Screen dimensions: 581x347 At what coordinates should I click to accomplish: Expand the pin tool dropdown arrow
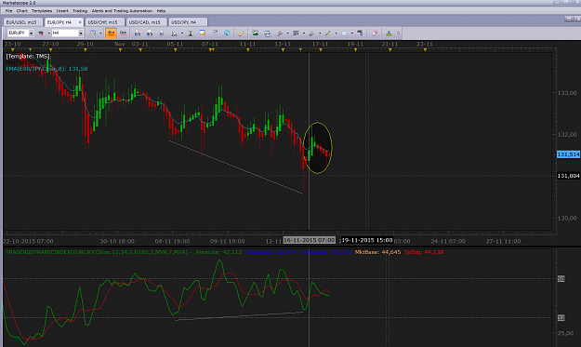(x=287, y=33)
